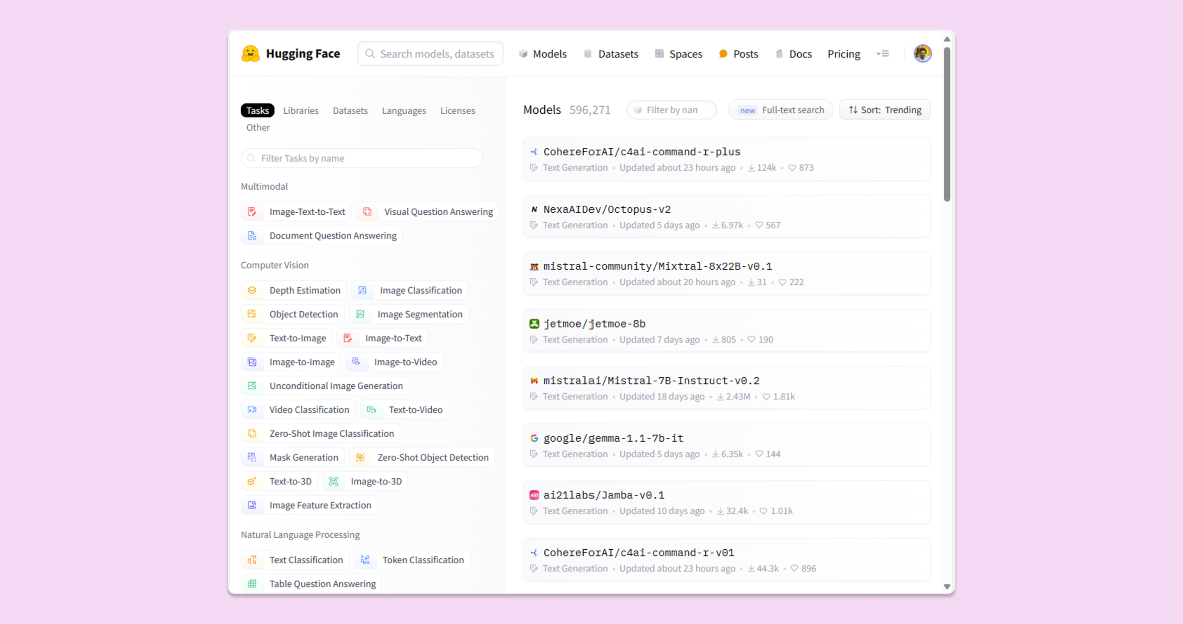This screenshot has height=624, width=1183.
Task: Open the Sort: Trending dropdown
Action: pos(885,110)
